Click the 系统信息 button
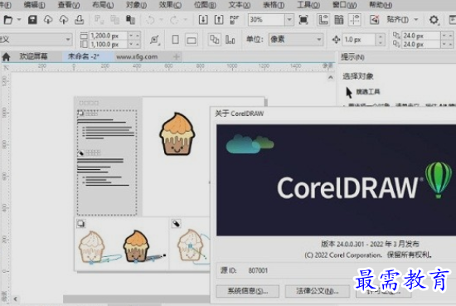Viewport: 456px width, 306px height. pyautogui.click(x=248, y=291)
